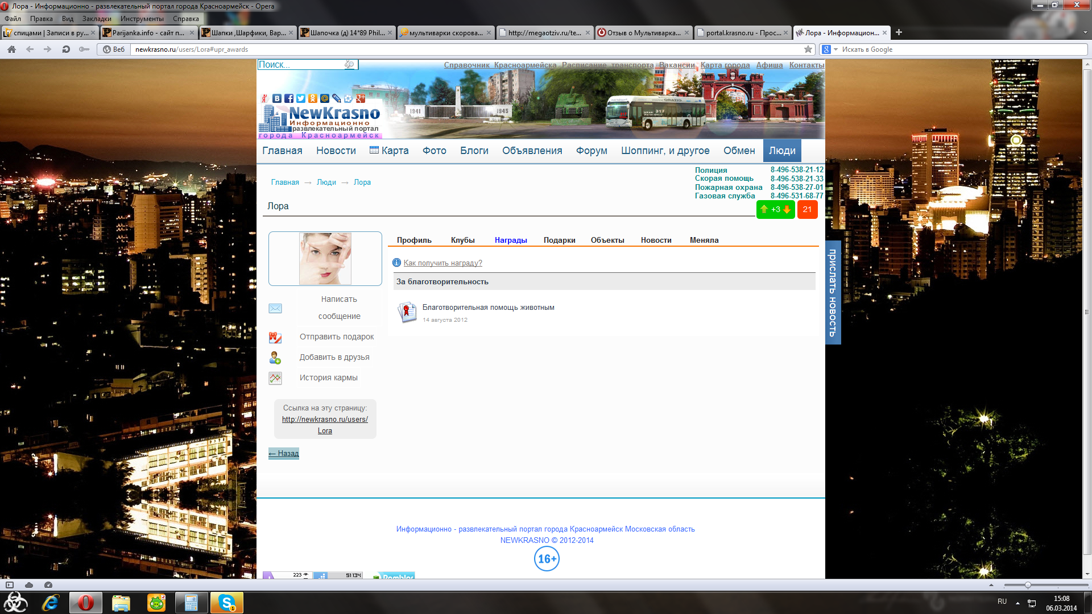Click the Ya.ru share icon
Screen dimensions: 1092x614
pyautogui.click(x=264, y=98)
